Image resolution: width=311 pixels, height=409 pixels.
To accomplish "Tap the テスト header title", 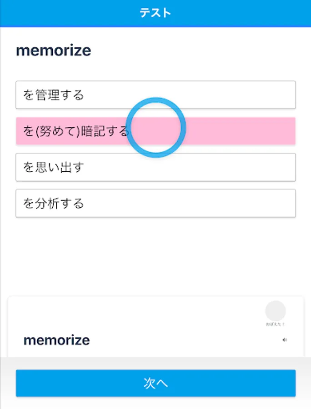I will [155, 13].
